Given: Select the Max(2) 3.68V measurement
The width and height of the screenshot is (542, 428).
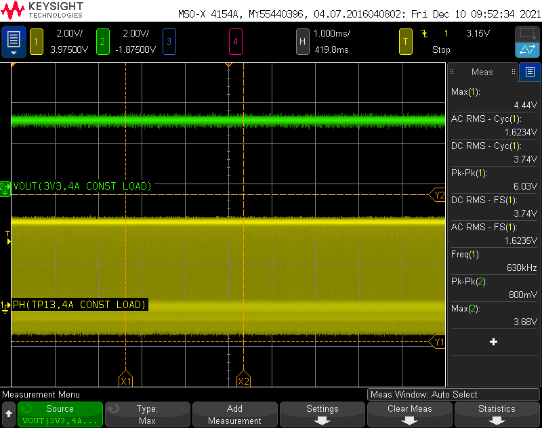Looking at the screenshot, I should (494, 315).
